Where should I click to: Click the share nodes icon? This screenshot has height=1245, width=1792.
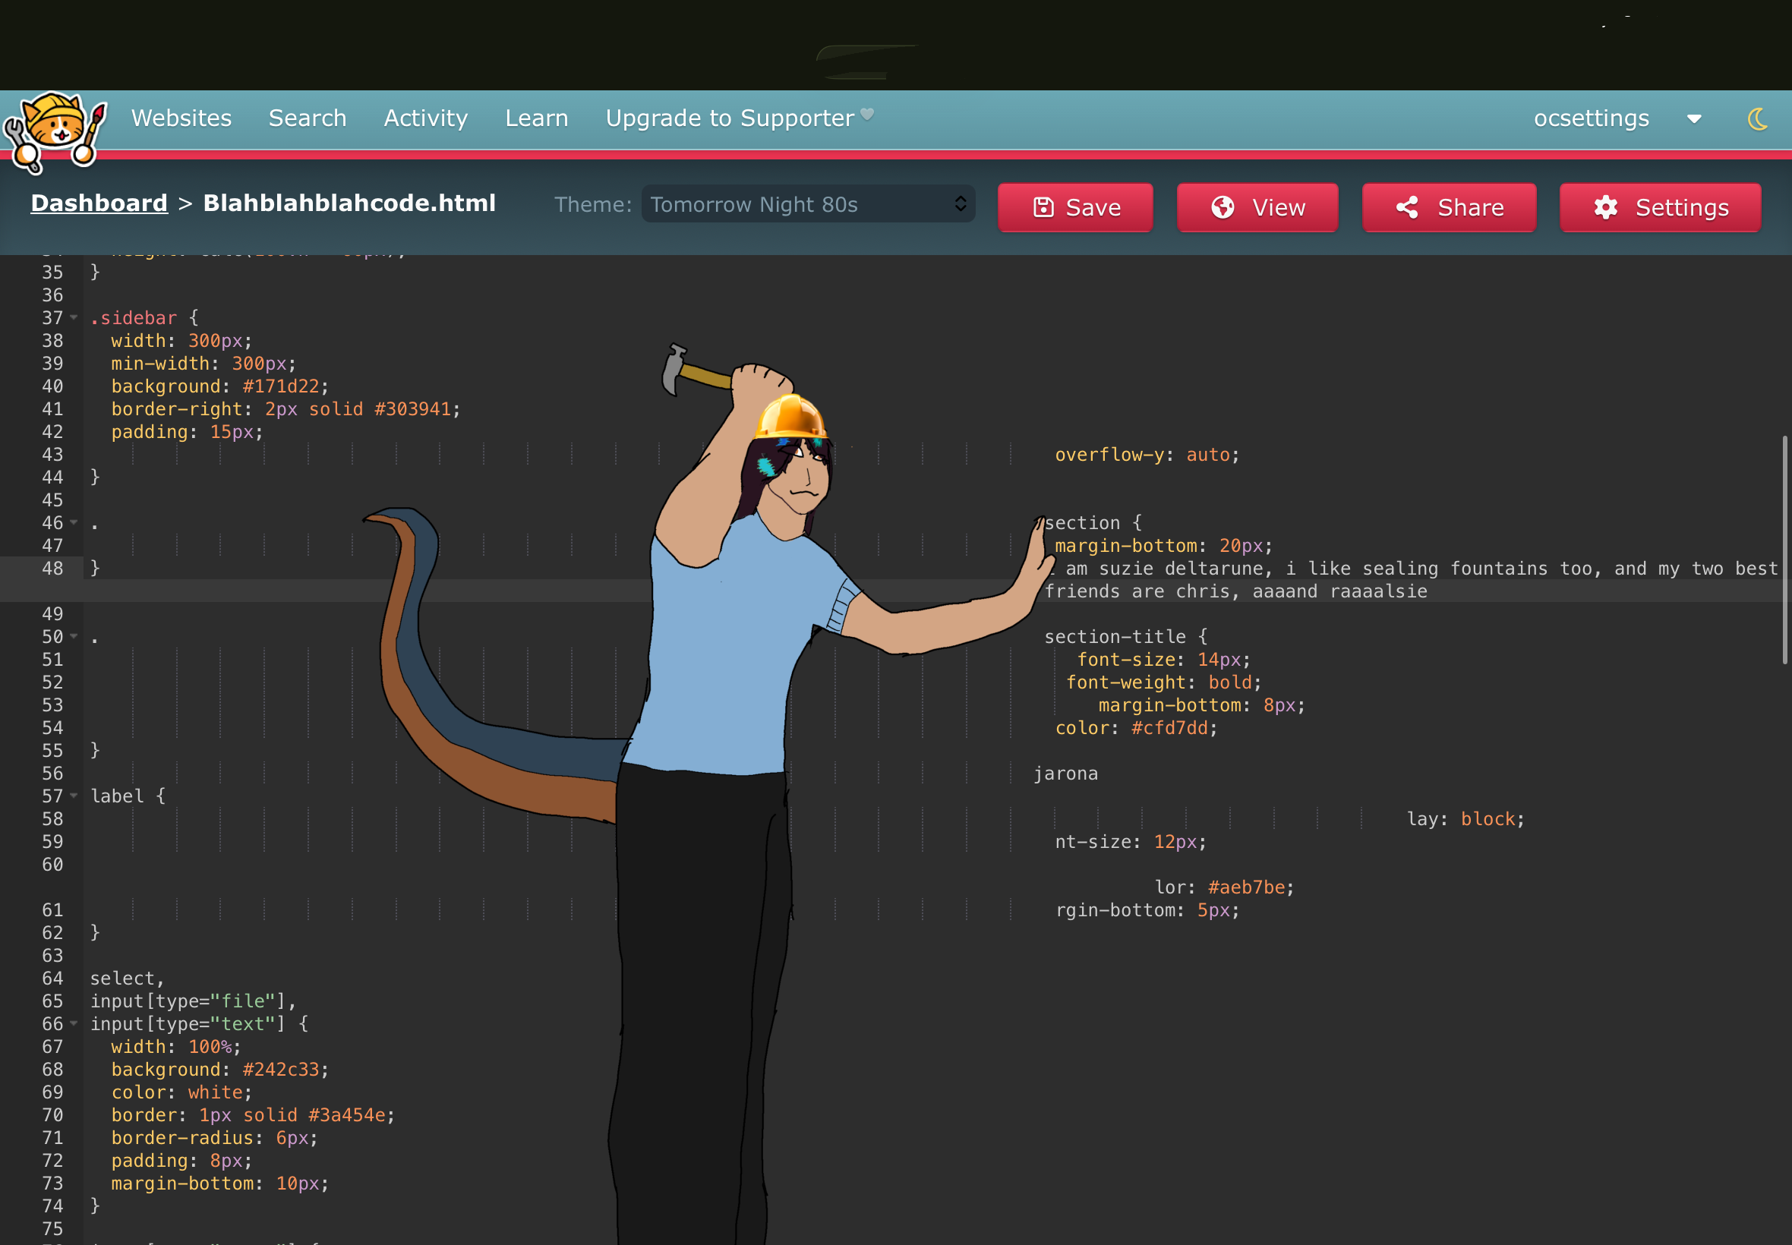coord(1406,207)
